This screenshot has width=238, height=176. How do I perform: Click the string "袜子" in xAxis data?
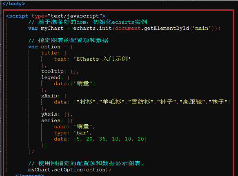[218, 102]
